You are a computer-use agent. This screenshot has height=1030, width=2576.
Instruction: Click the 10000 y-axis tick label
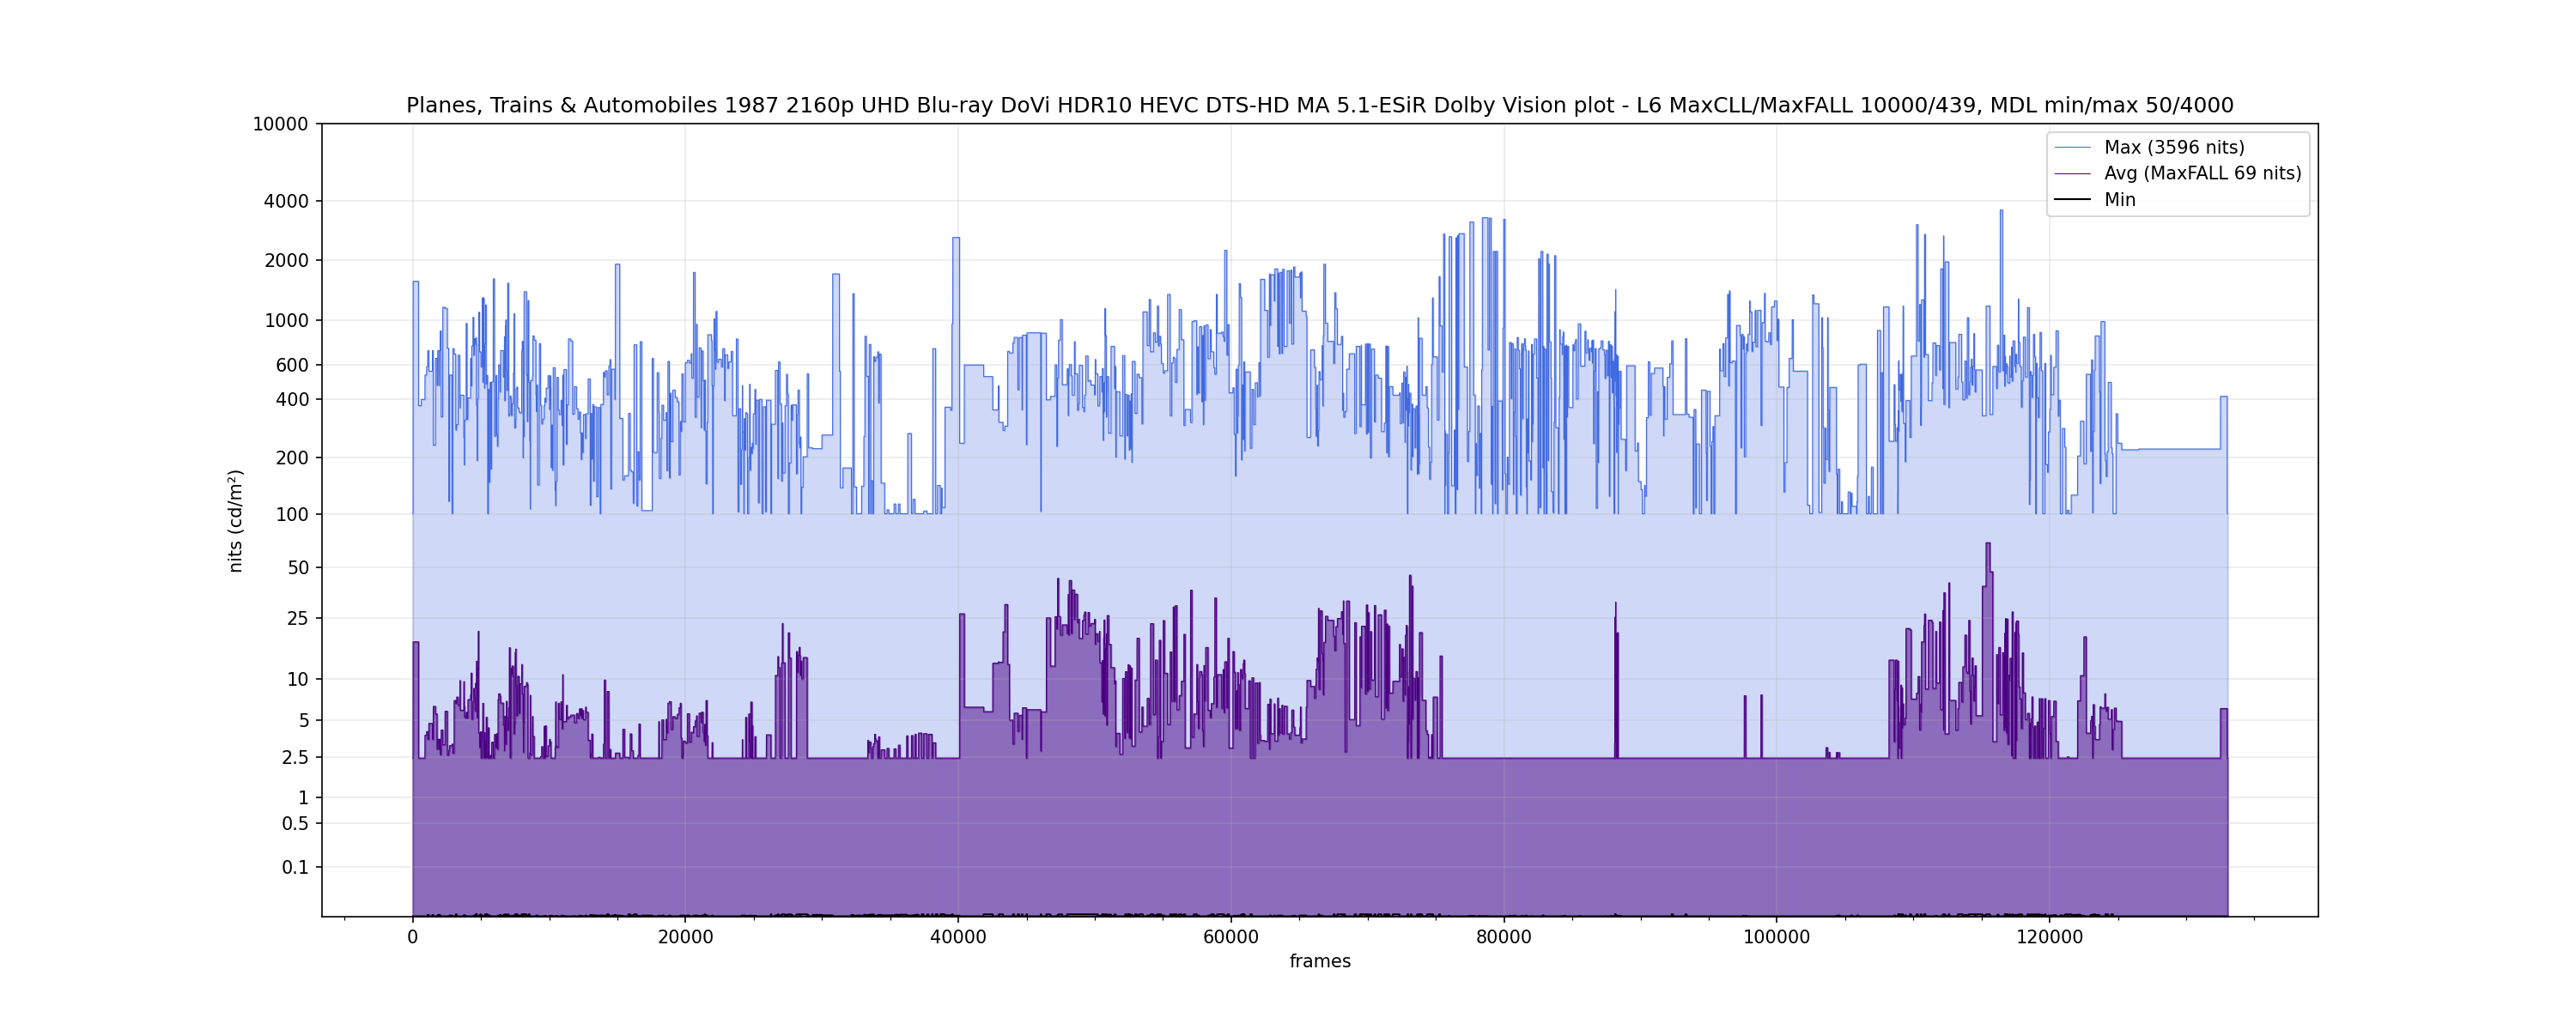(280, 125)
